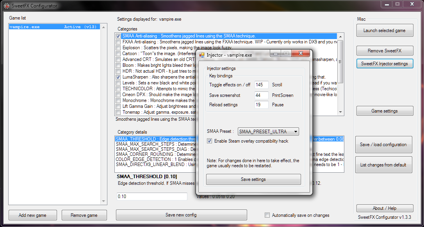The width and height of the screenshot is (424, 227).
Task: Close the SweetFX Configurator window
Action: (x=412, y=4)
